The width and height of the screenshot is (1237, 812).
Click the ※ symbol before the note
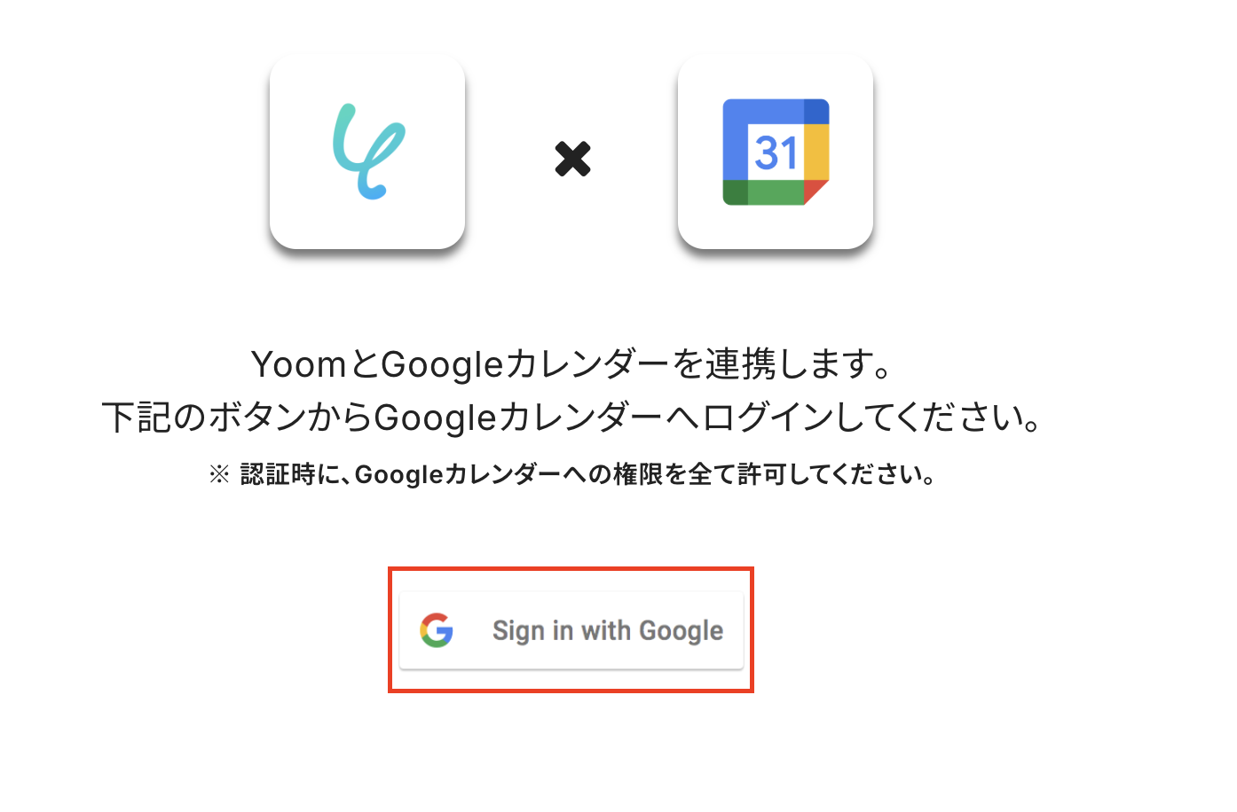[x=219, y=474]
